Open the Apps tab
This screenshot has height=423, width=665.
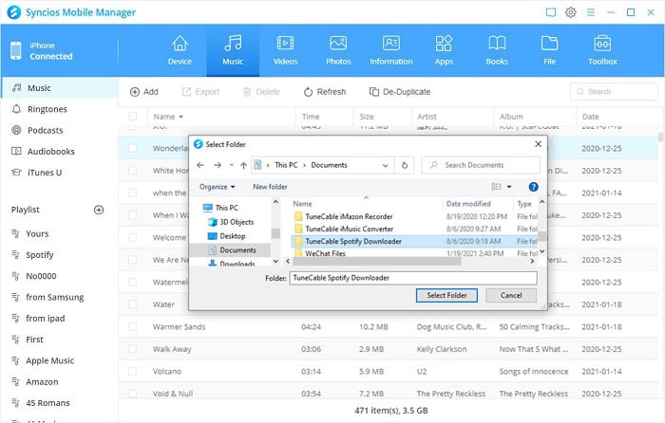[444, 50]
